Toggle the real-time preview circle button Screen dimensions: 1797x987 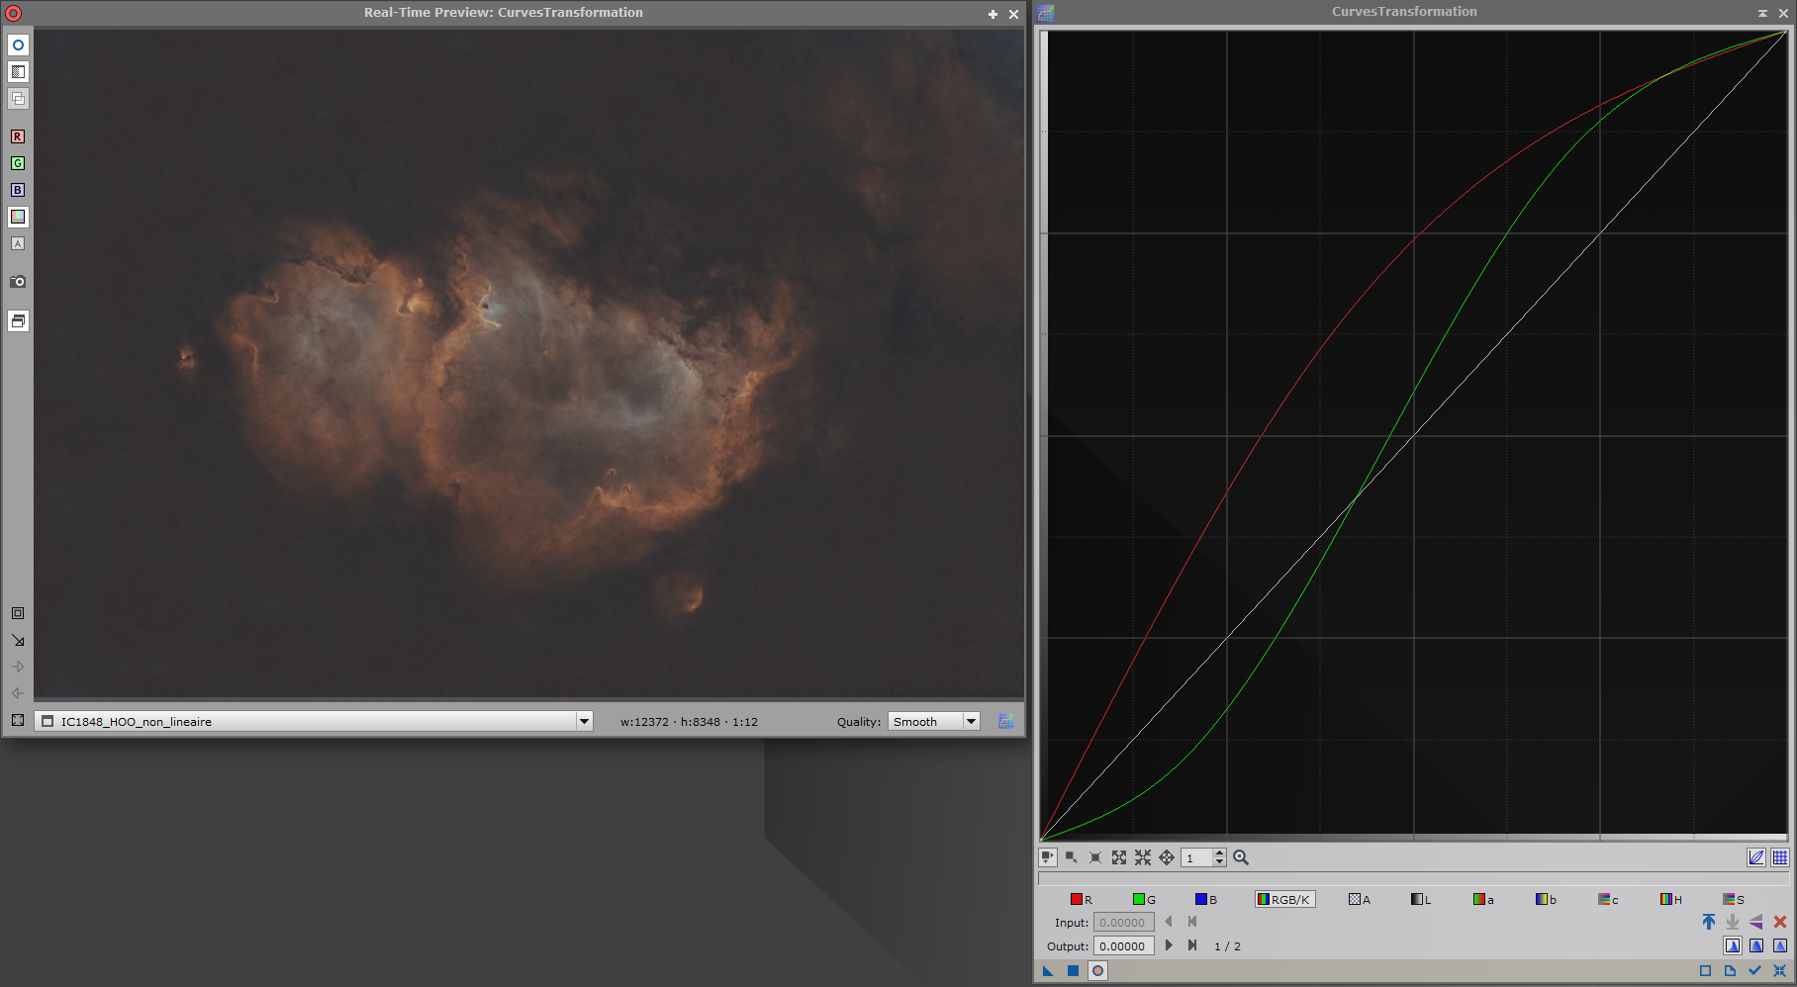tap(1097, 971)
